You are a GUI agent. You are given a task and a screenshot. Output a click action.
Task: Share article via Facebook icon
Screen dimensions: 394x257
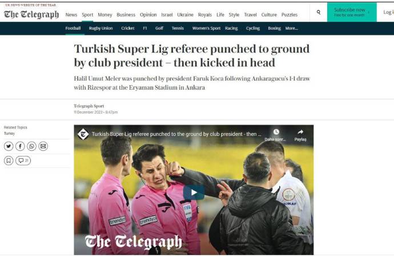20,146
